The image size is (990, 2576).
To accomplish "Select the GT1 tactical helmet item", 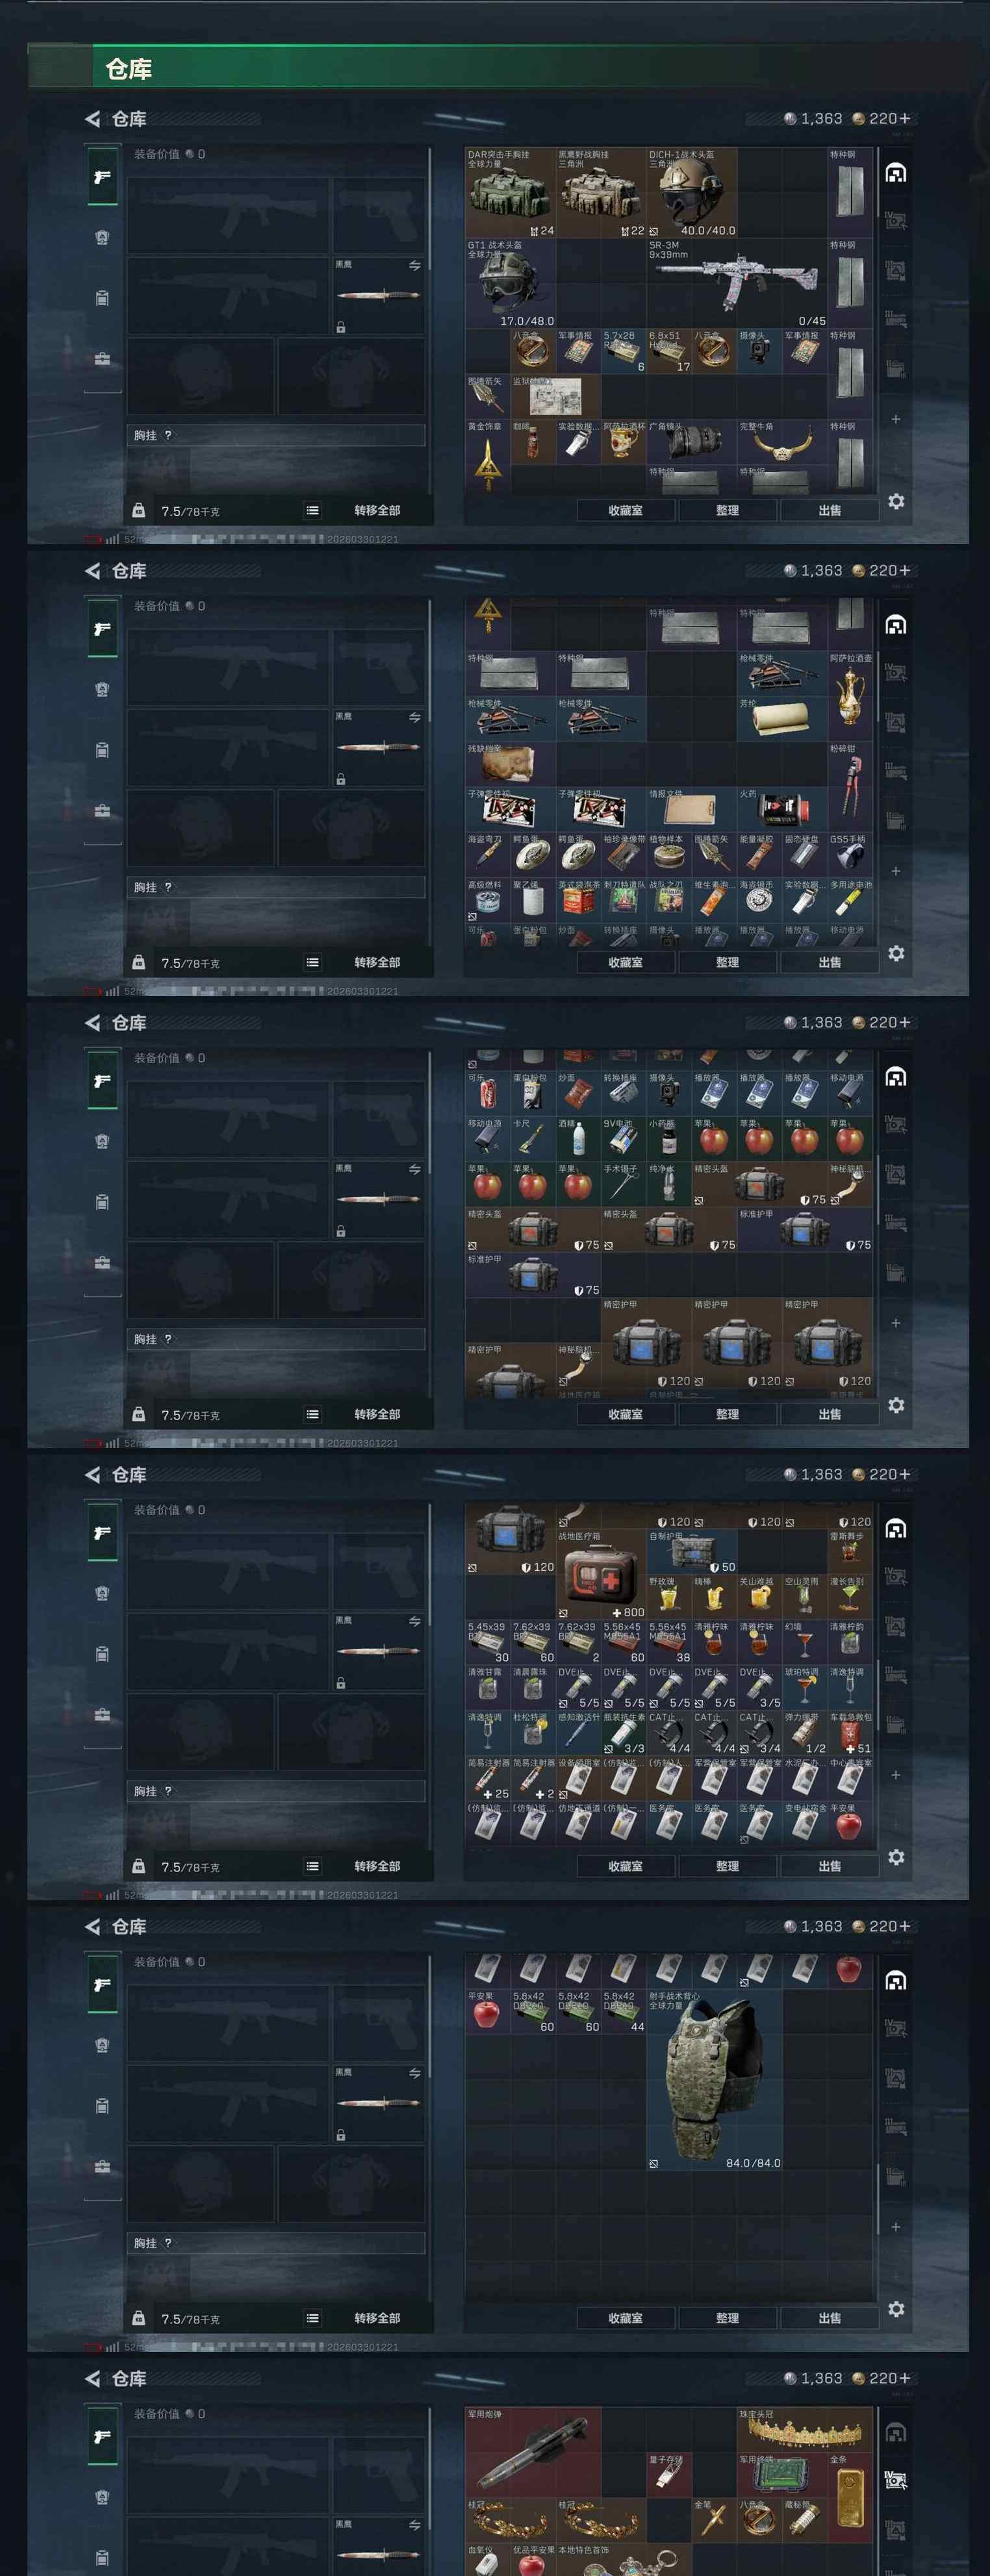I will click(x=510, y=283).
